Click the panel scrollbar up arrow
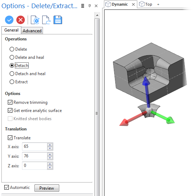The width and height of the screenshot is (193, 196). (x=97, y=15)
